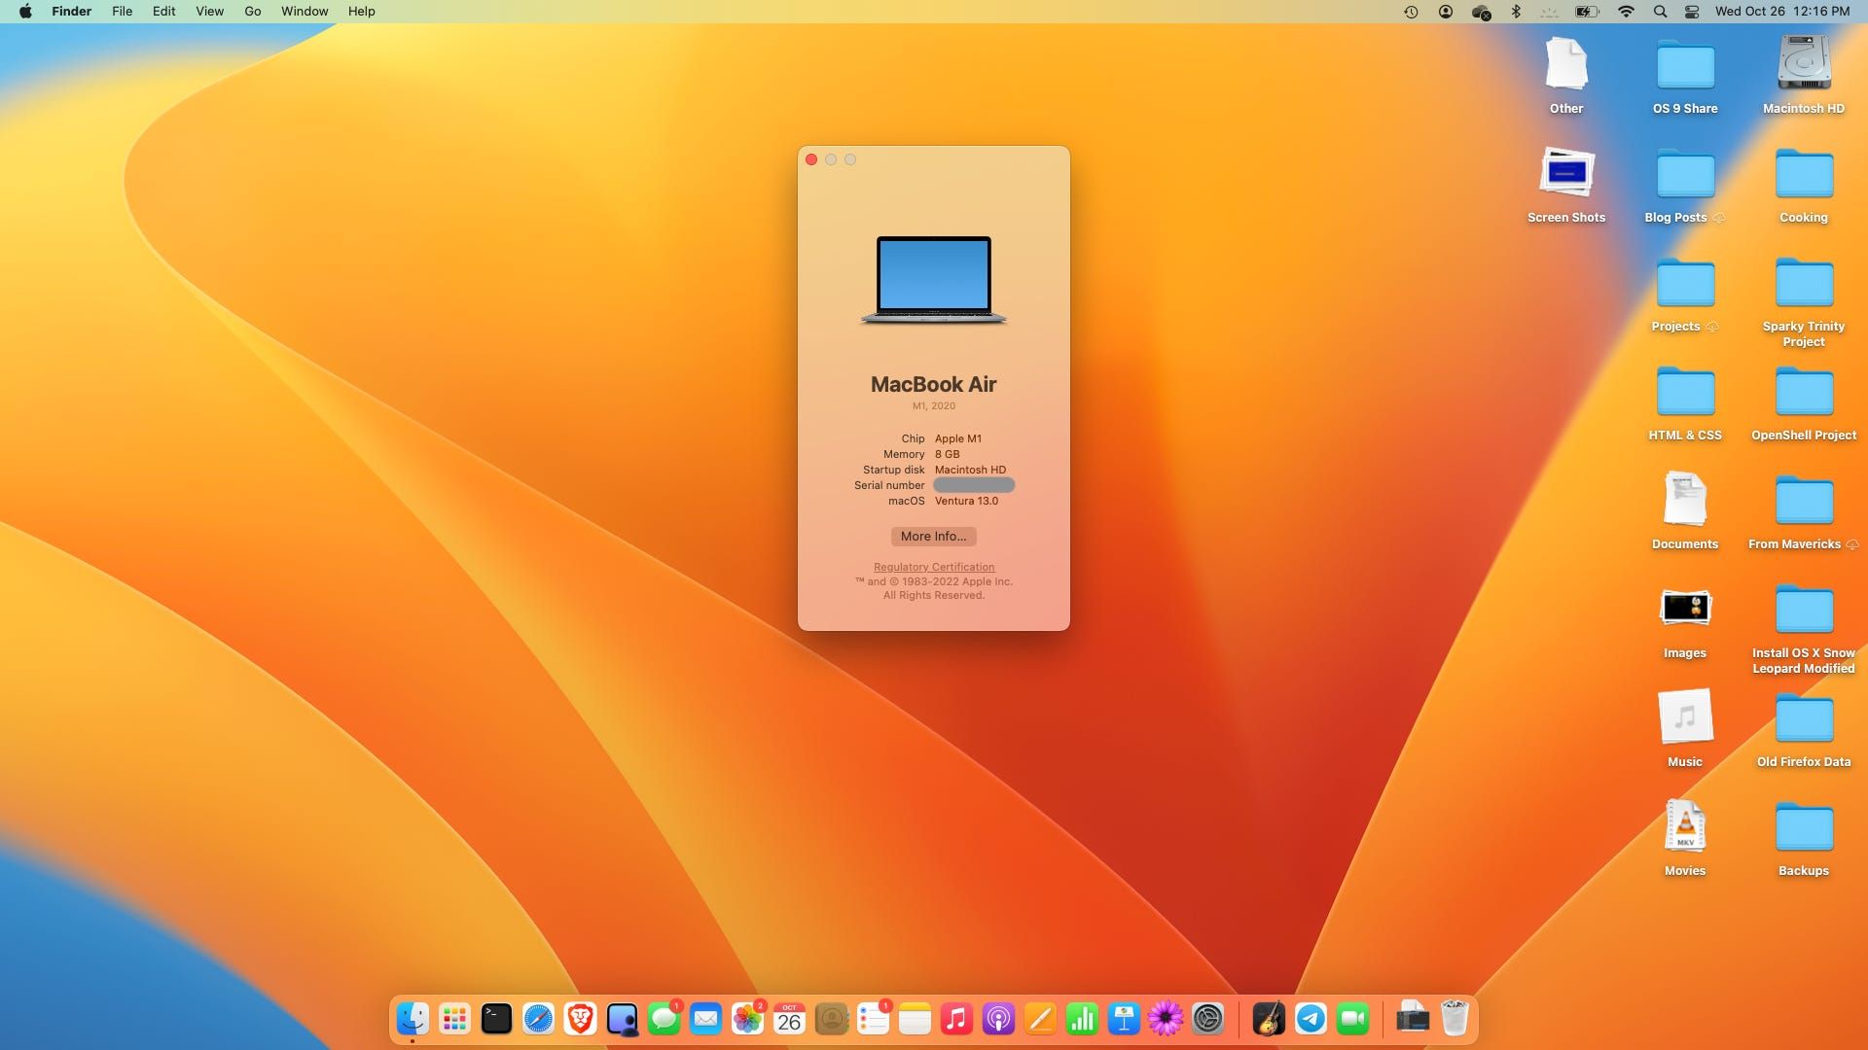Open Keynote app in the Dock
1868x1050 pixels.
1124,1019
